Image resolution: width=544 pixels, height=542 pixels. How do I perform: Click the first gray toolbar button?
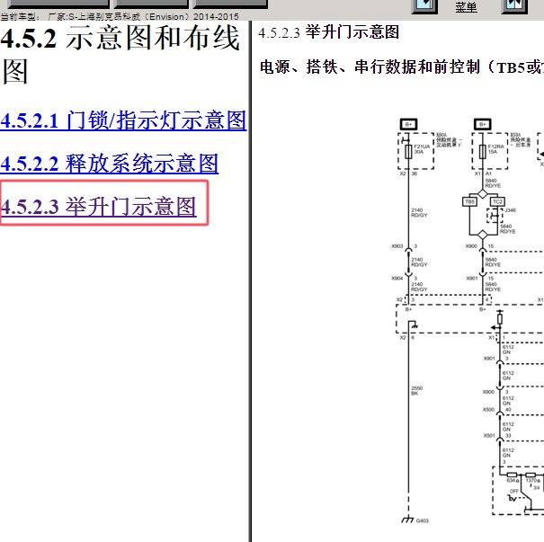[58, 4]
